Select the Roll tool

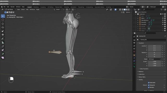pos(3,47)
